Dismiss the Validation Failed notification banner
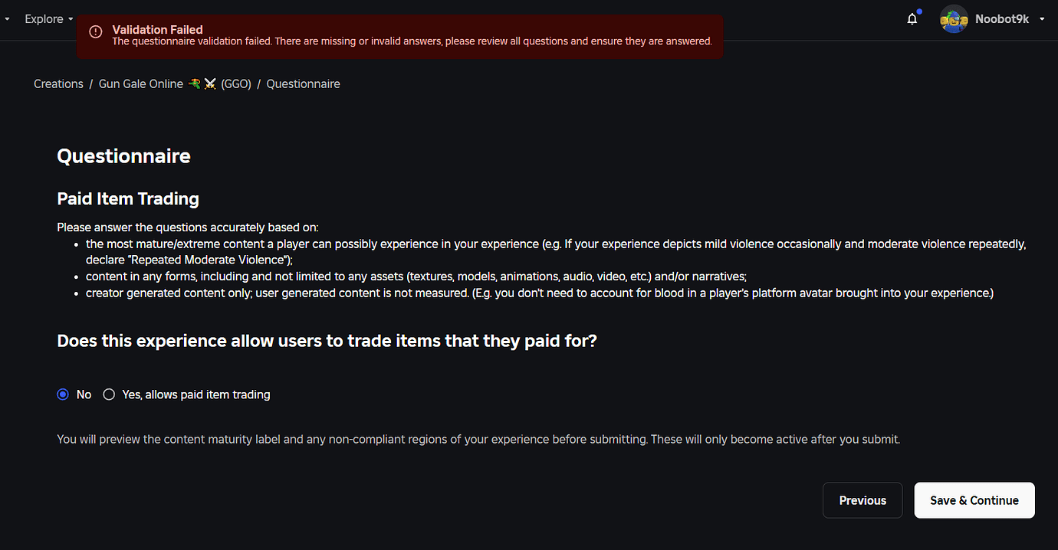 400,35
